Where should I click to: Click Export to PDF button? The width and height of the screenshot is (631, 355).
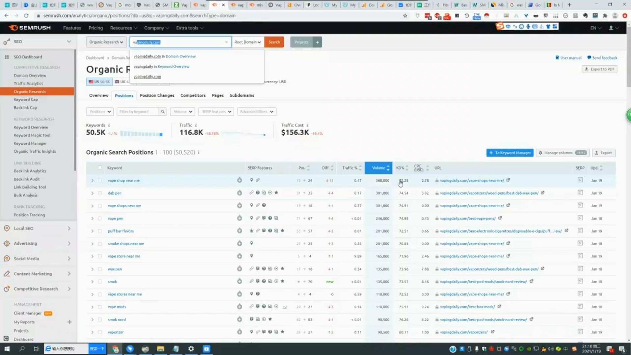pos(599,69)
